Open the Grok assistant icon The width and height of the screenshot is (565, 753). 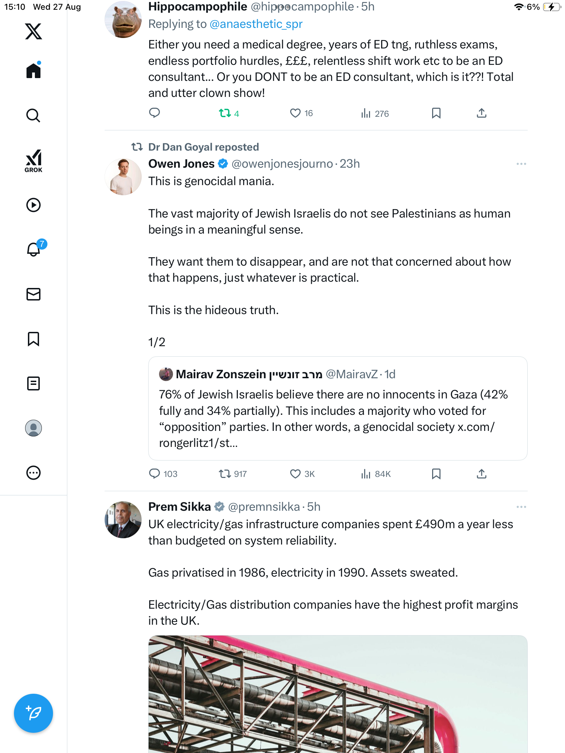(x=33, y=161)
